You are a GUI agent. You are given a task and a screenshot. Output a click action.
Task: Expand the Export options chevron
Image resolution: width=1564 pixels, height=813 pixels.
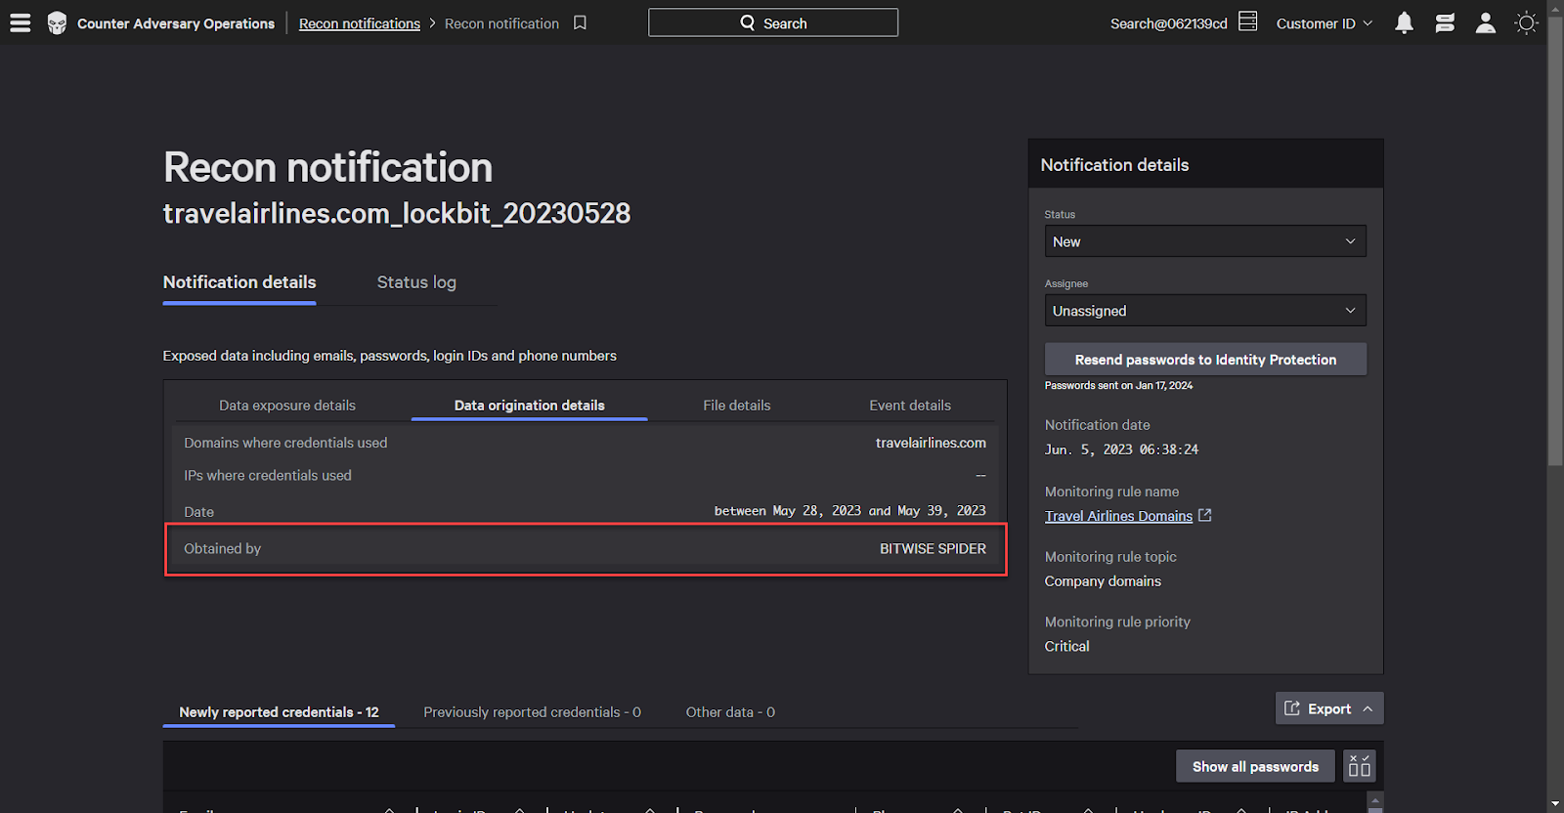(1368, 708)
